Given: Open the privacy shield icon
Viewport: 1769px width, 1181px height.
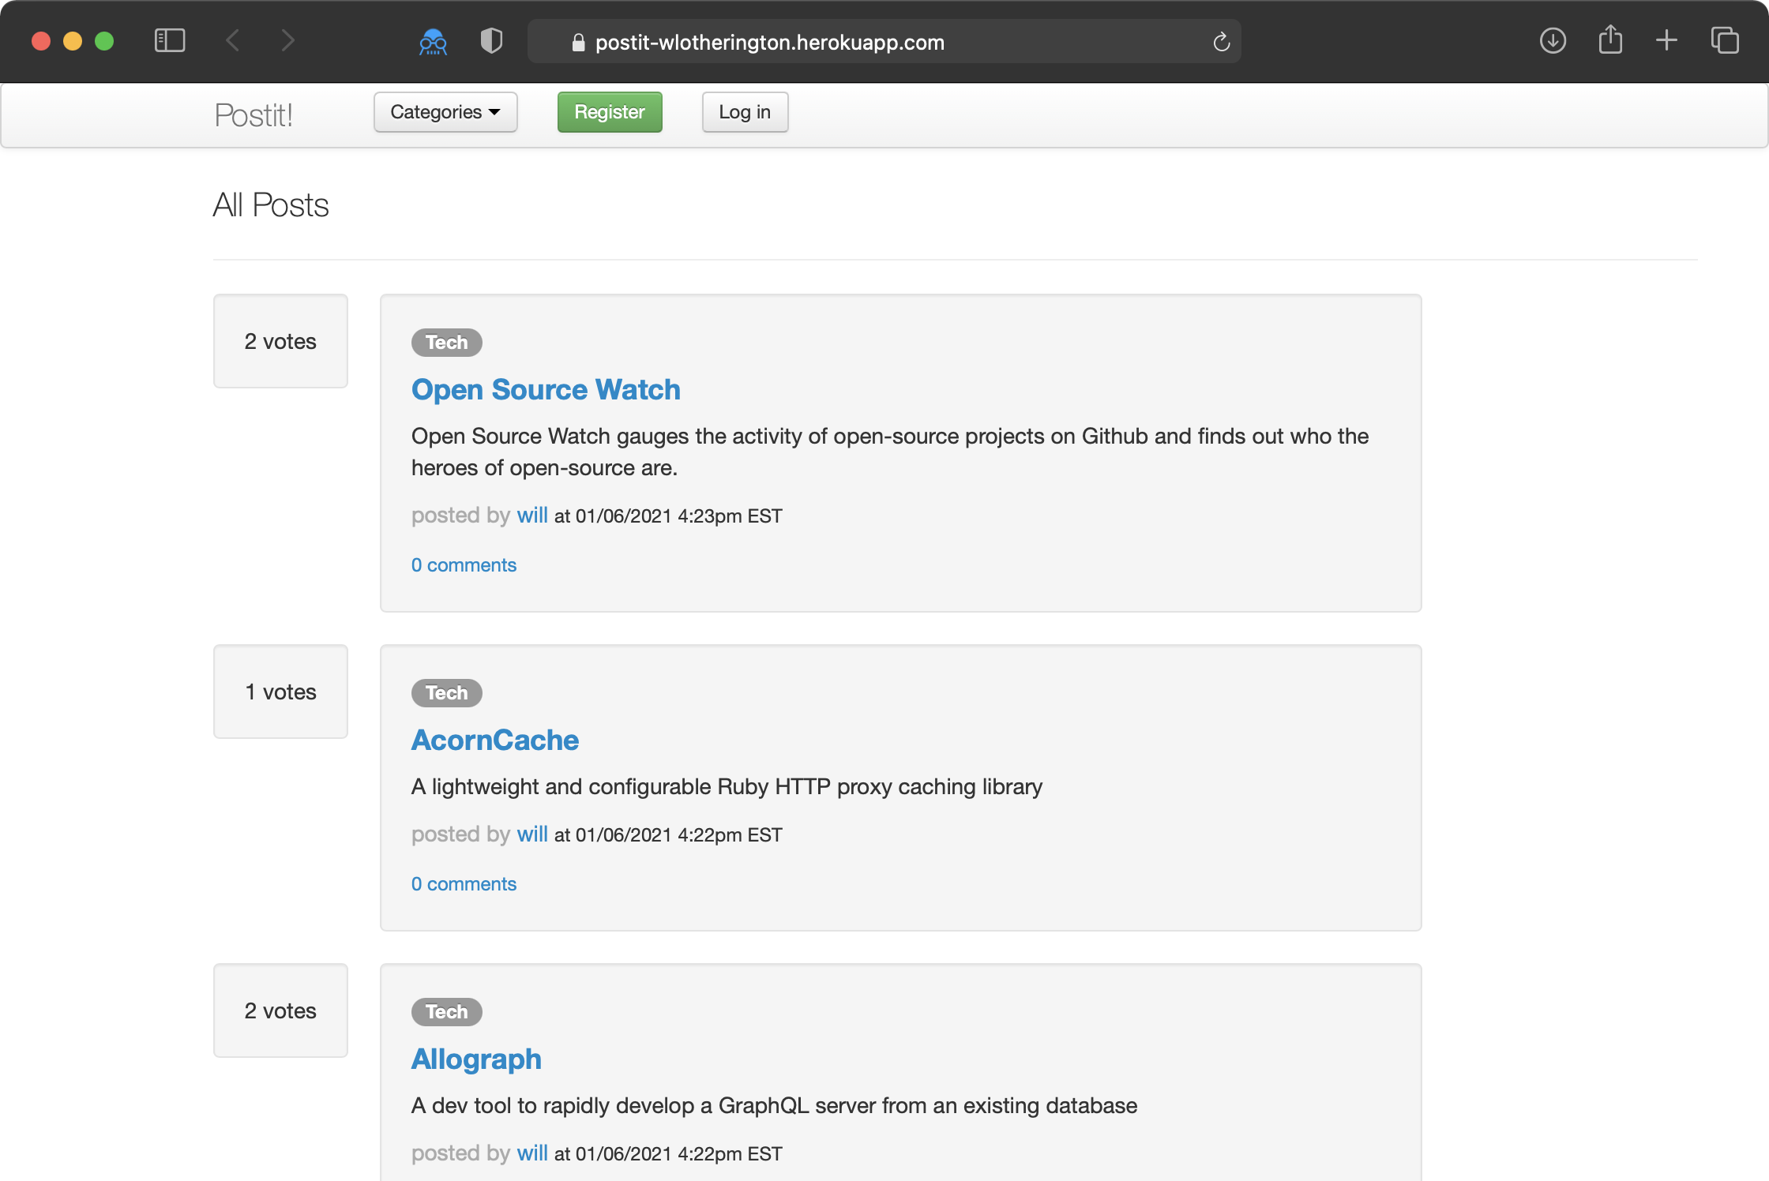Looking at the screenshot, I should pyautogui.click(x=491, y=40).
